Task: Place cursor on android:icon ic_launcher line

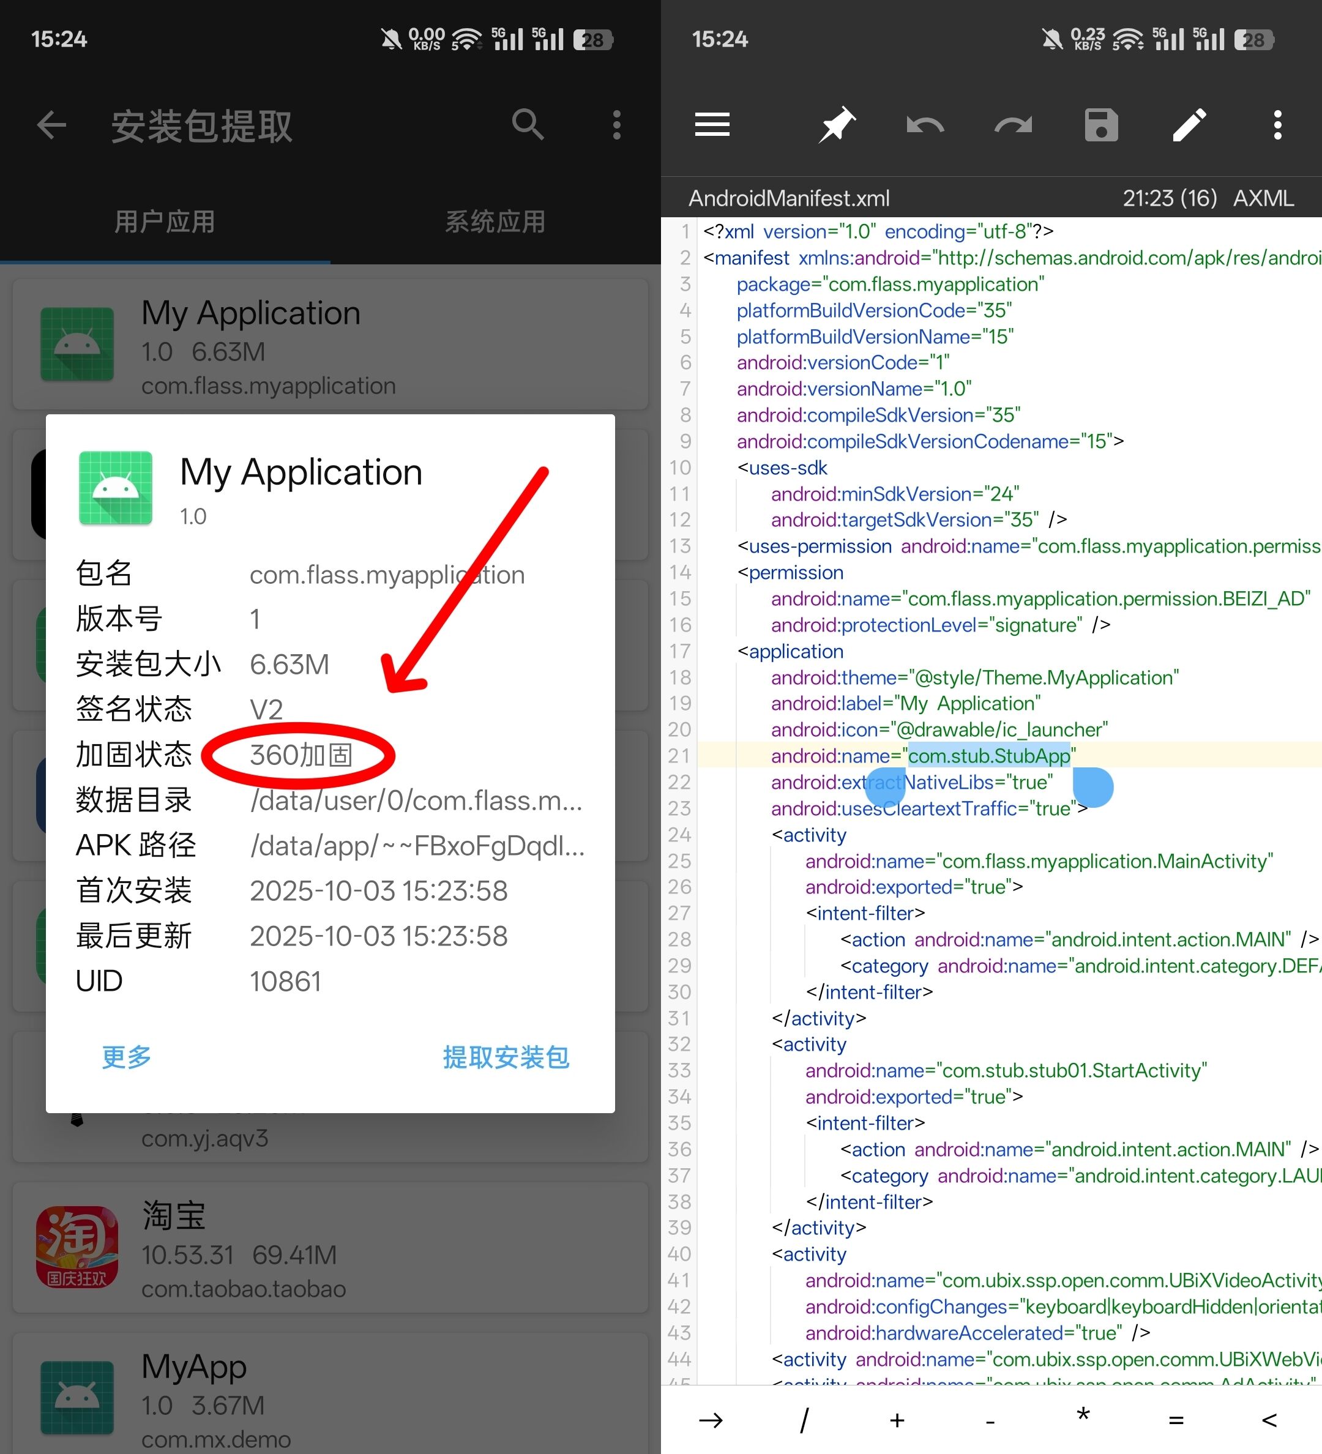Action: pyautogui.click(x=939, y=730)
